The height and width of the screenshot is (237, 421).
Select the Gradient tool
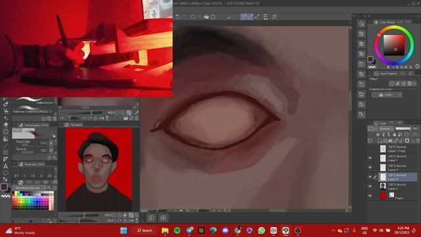point(5,139)
